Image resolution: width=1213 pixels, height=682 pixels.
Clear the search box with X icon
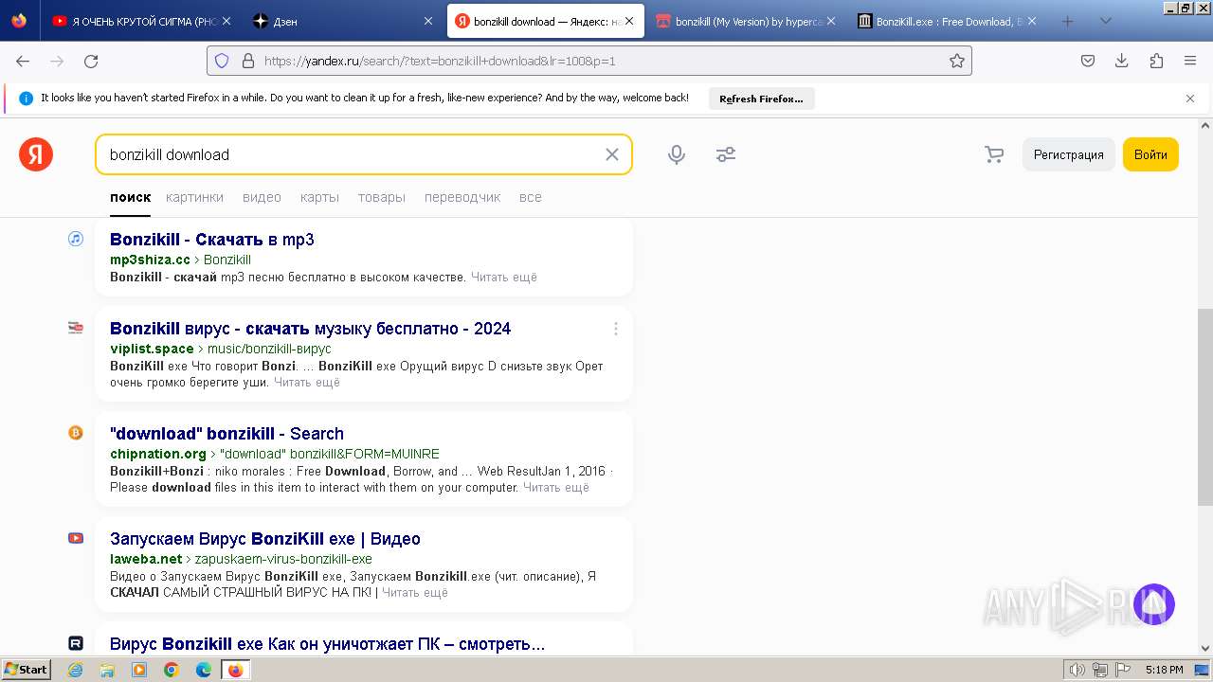[612, 154]
